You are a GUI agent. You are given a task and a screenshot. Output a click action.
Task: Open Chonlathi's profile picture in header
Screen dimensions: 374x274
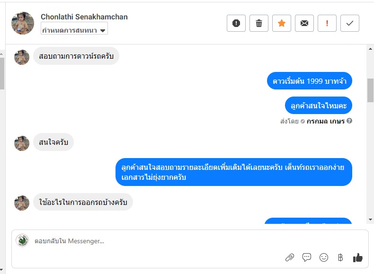click(23, 23)
